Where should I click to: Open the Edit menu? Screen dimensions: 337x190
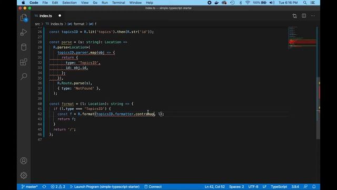[55, 3]
